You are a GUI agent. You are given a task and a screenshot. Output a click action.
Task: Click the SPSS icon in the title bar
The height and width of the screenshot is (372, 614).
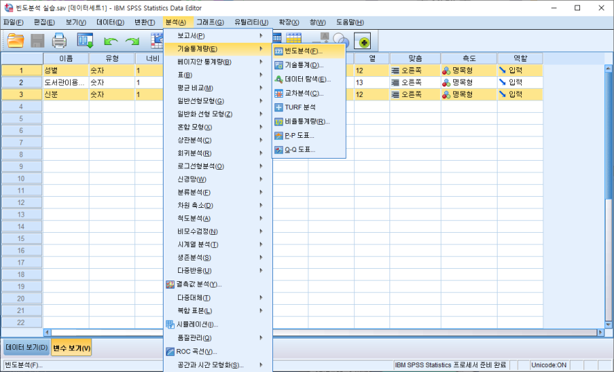(x=8, y=8)
